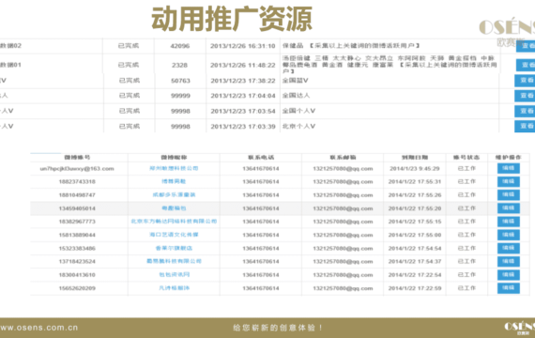Click the 编辑 button for account 18300413610

[x=509, y=274]
